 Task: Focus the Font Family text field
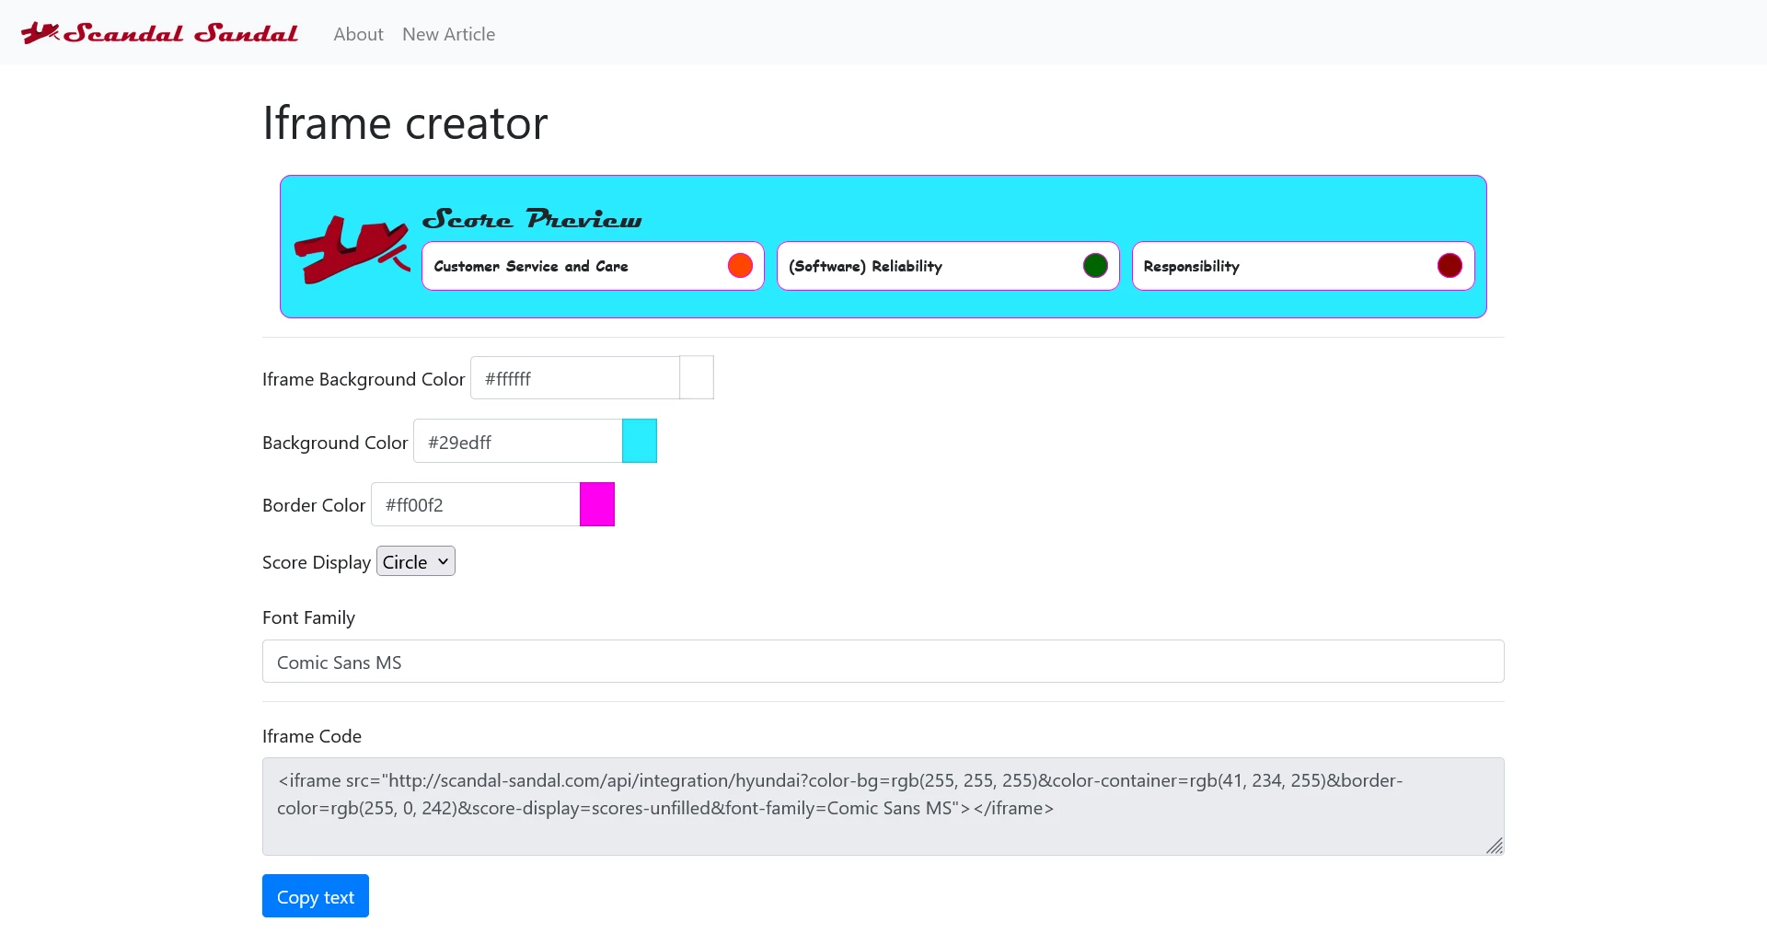[x=883, y=662]
